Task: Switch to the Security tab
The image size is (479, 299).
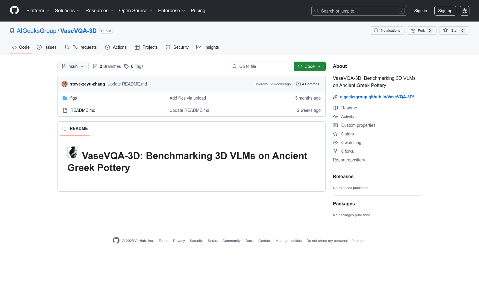Action: point(177,47)
